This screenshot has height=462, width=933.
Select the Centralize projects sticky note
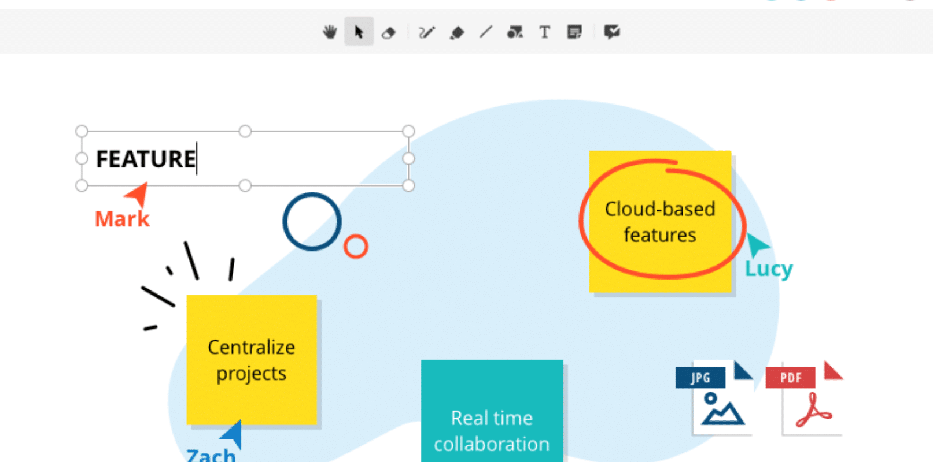pos(252,360)
